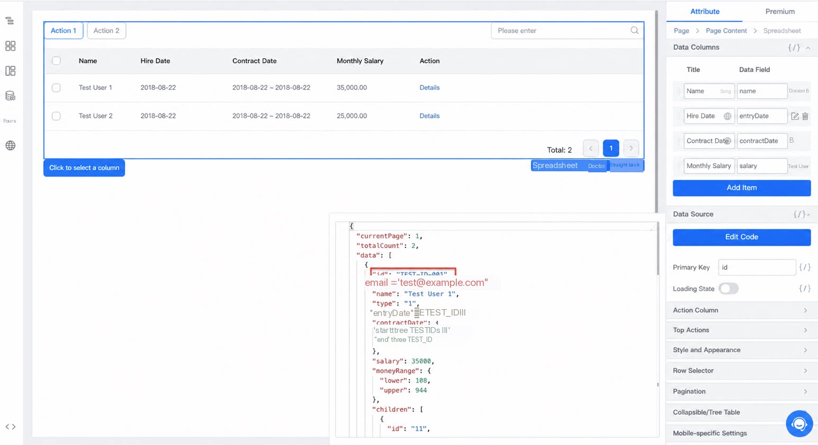Toggle the Loading State switch
818x445 pixels.
[729, 289]
